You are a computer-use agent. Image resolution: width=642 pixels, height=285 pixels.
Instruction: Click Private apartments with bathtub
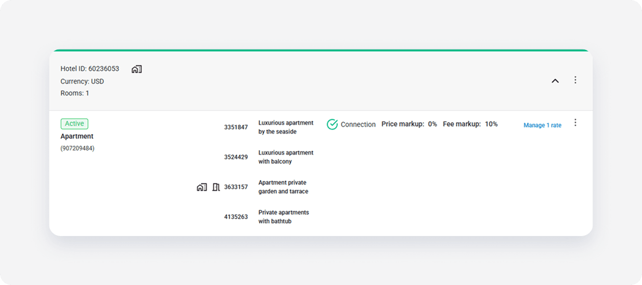[x=284, y=217]
